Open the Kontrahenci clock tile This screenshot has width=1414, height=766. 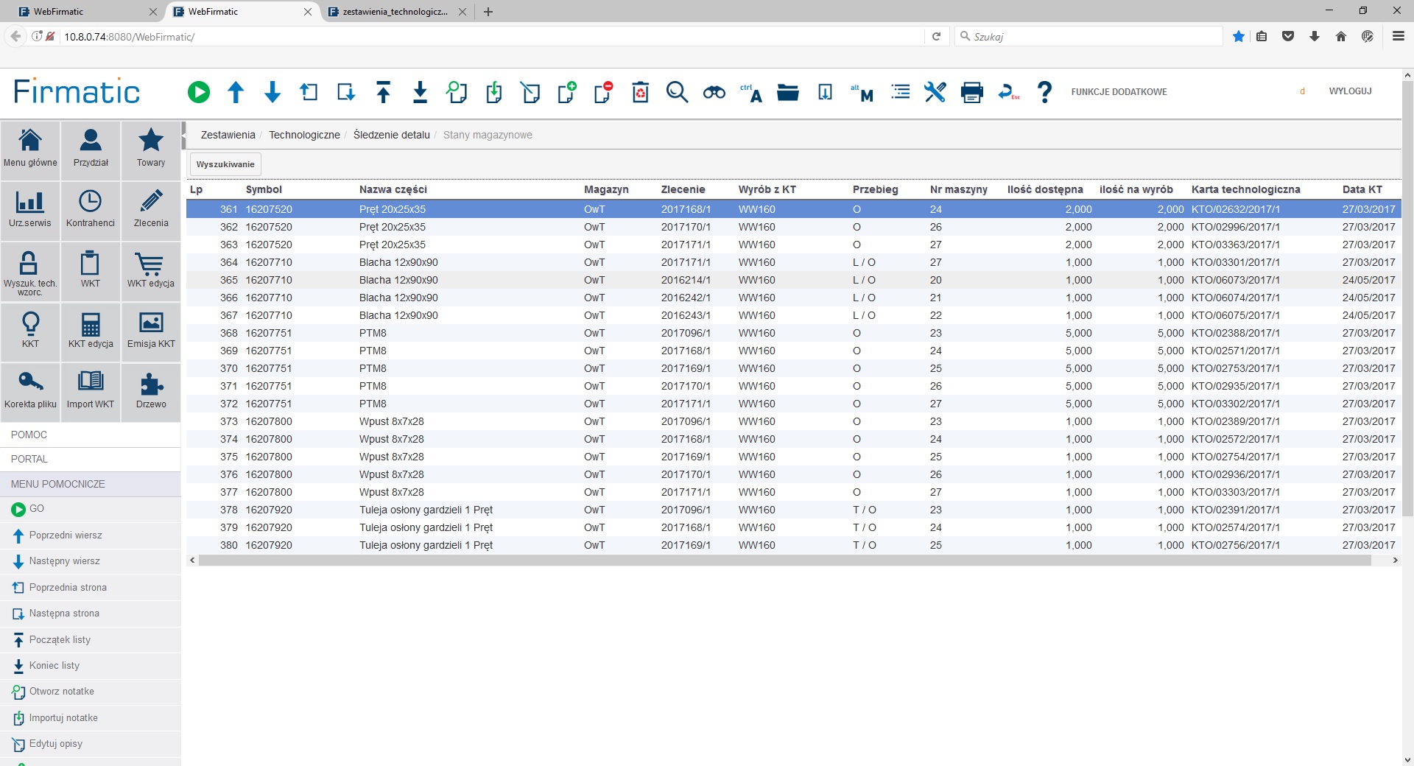[x=91, y=210]
